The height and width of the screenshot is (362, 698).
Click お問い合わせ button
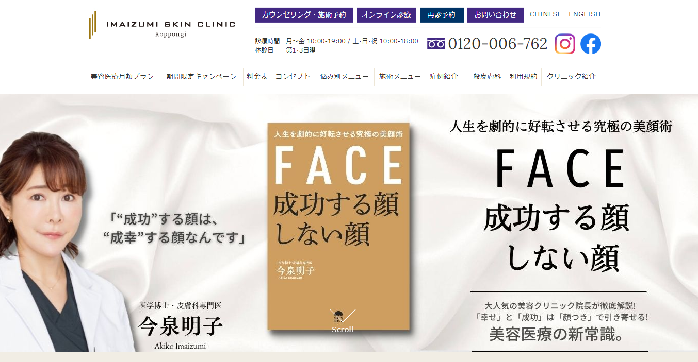pos(496,15)
